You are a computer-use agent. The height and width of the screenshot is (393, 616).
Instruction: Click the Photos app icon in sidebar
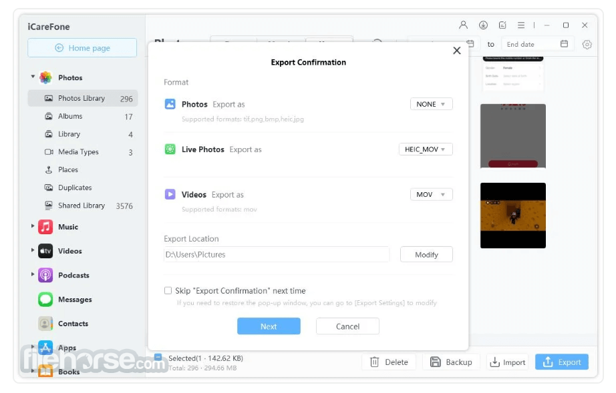[45, 77]
